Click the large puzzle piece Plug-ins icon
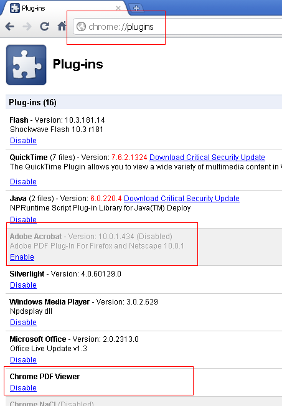The width and height of the screenshot is (282, 406). coord(26,65)
